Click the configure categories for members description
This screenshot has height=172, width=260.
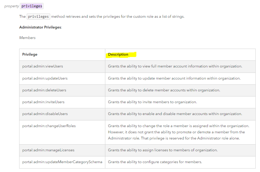tap(154, 162)
